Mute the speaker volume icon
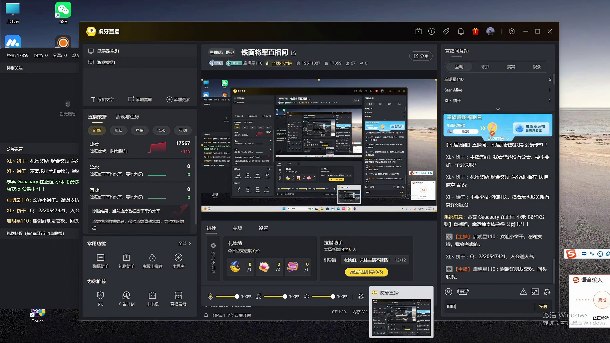610x343 pixels. pos(307,296)
